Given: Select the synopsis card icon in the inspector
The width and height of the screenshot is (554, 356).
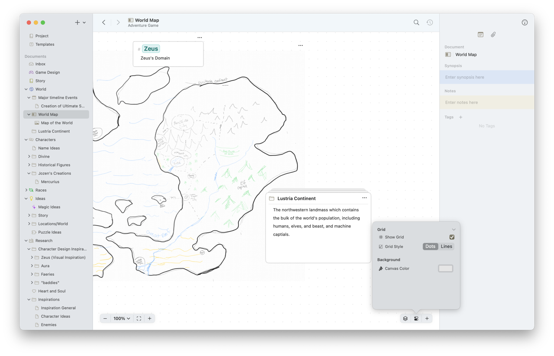Looking at the screenshot, I should click(x=480, y=34).
